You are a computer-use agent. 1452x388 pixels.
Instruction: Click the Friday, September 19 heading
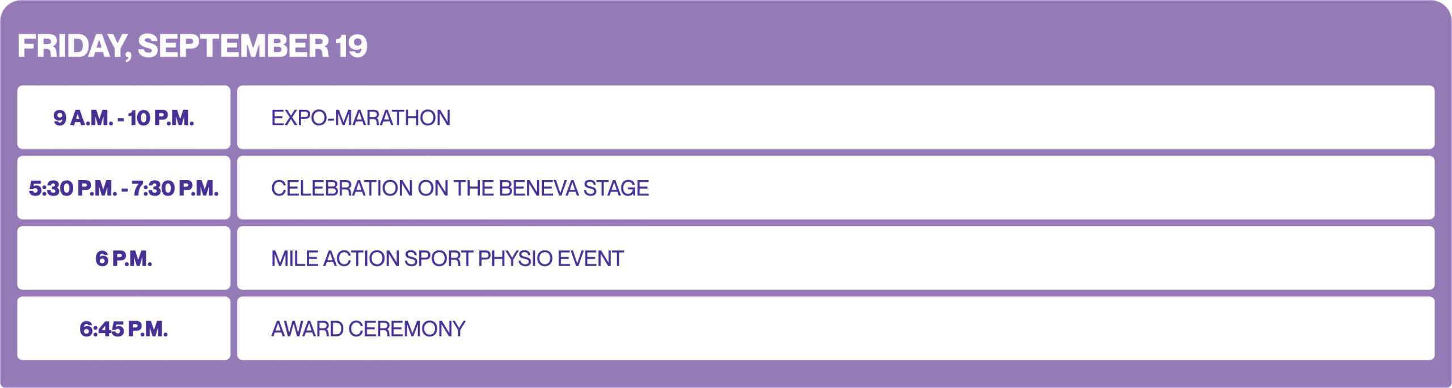192,46
